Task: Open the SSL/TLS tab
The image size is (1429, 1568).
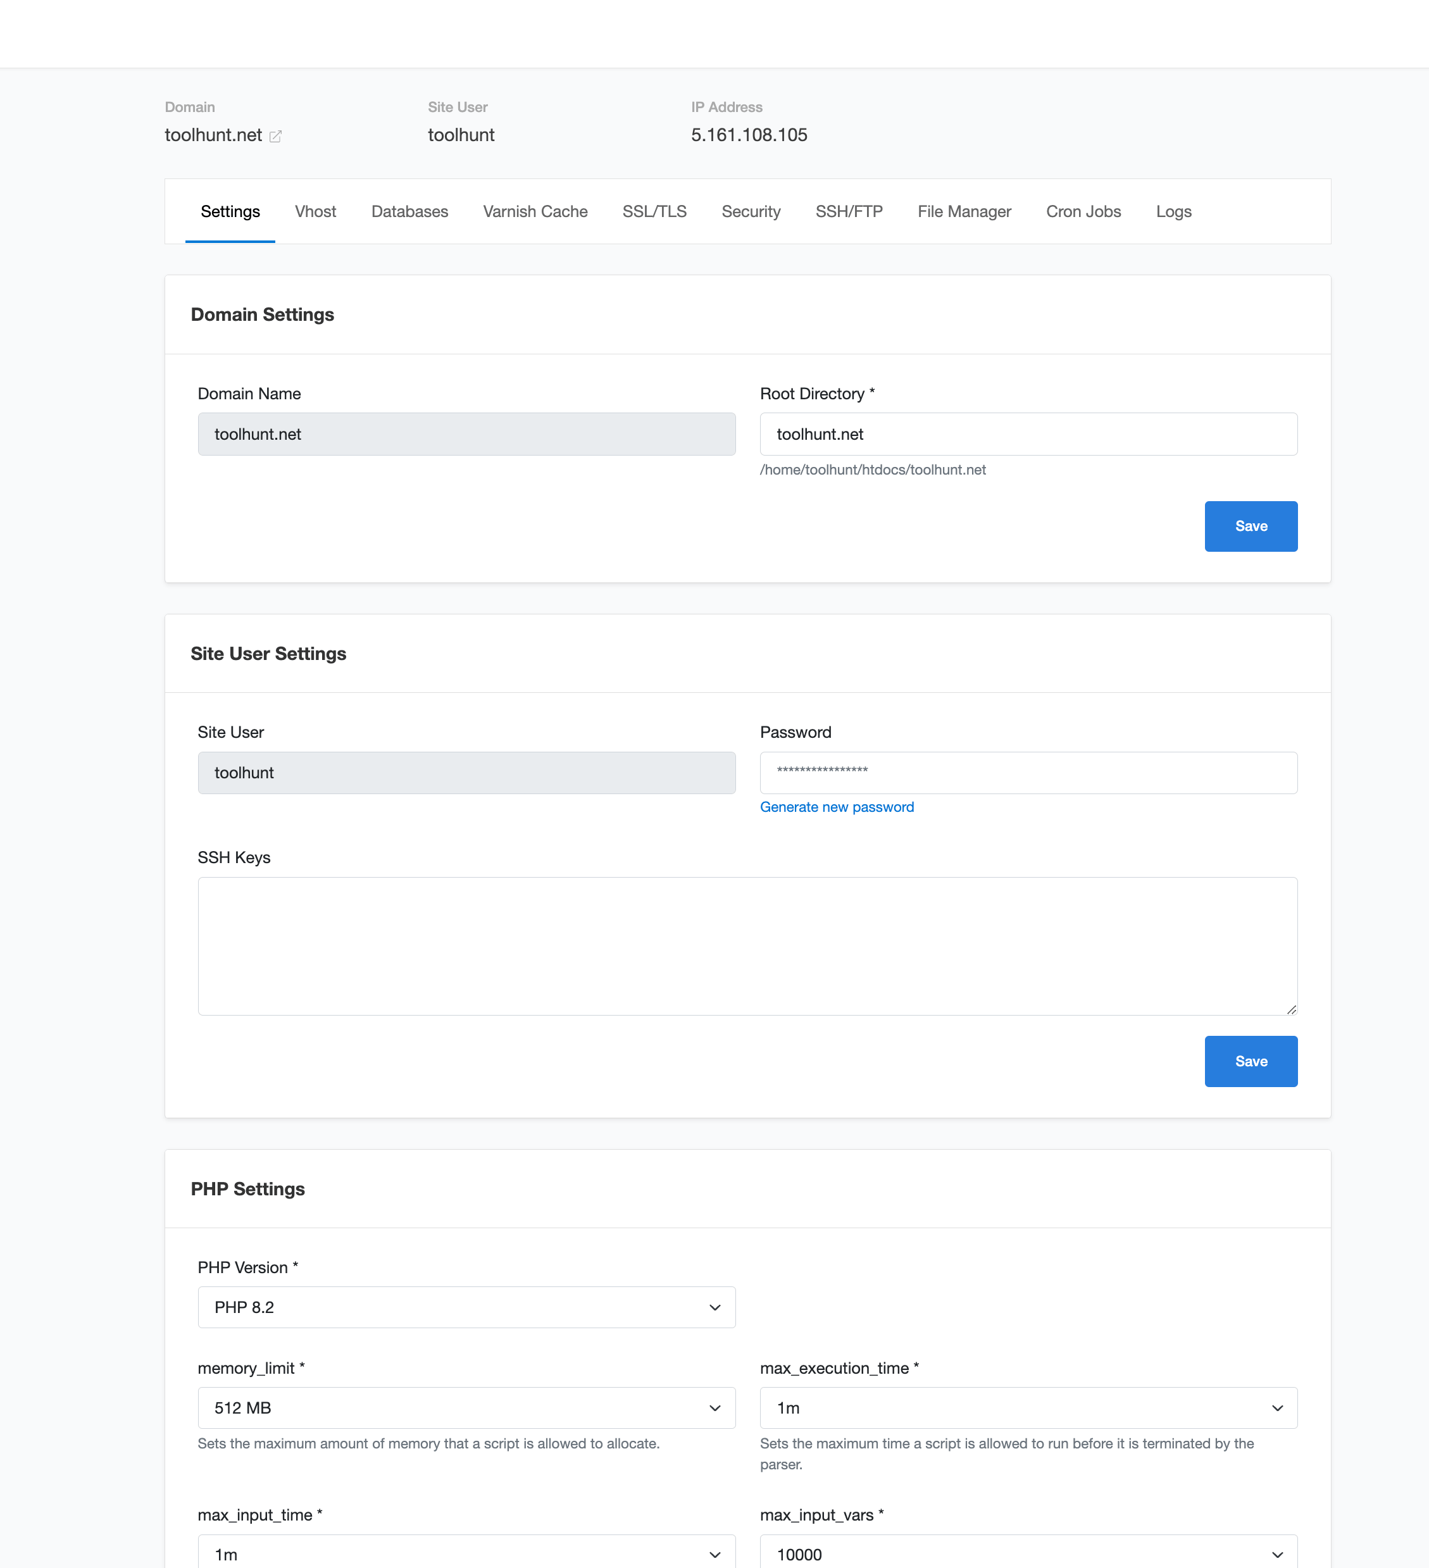Action: click(654, 211)
